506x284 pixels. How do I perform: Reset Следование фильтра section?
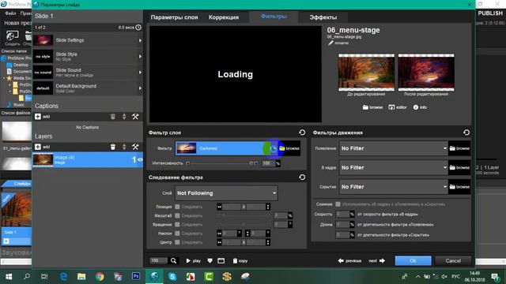click(x=302, y=177)
